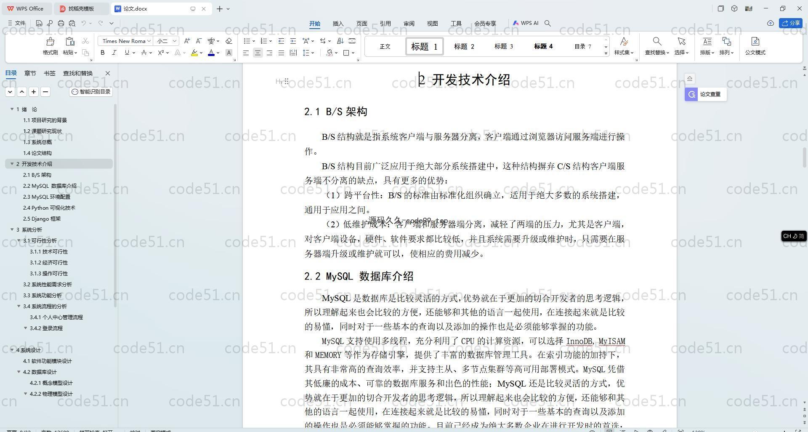
Task: Click the search magnifier next to WPS AI
Action: click(548, 23)
